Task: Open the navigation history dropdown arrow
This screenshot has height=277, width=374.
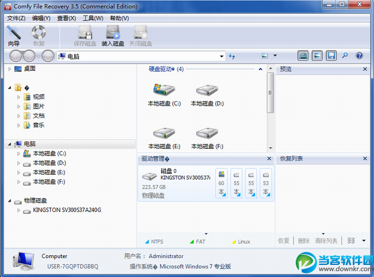Action: [x=39, y=56]
